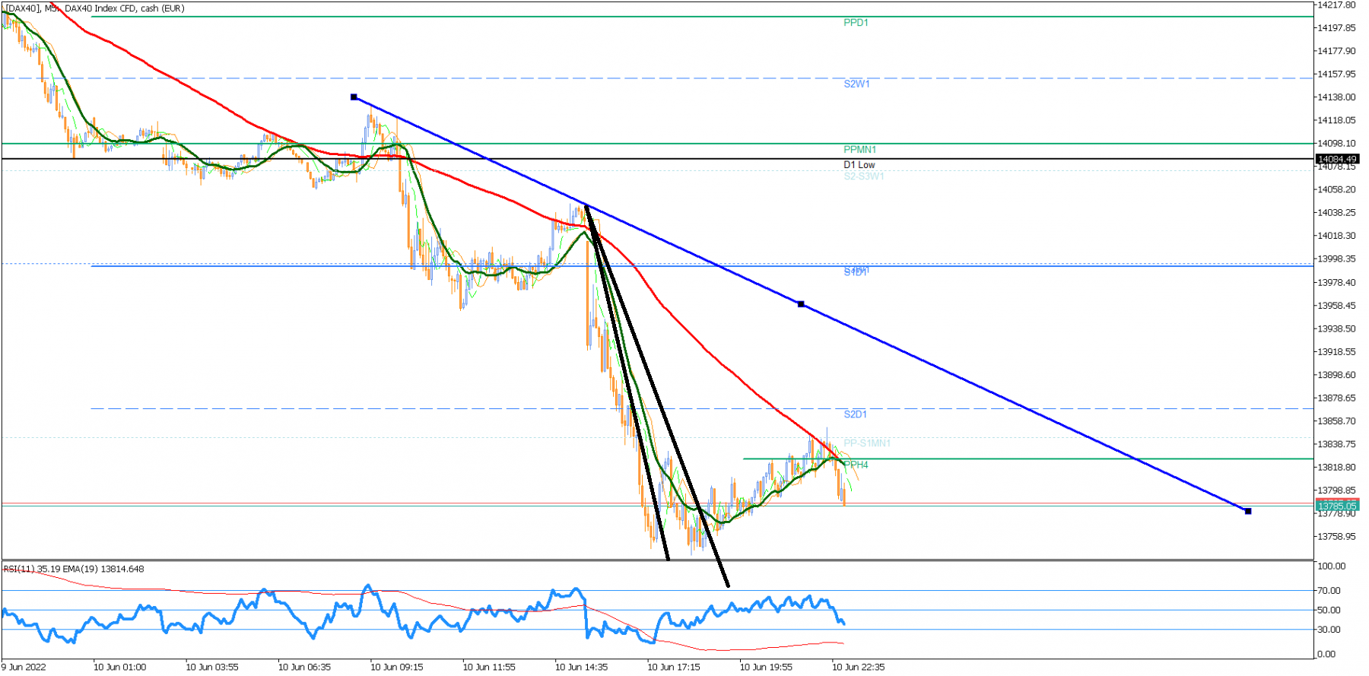Click the RSI 70.00 level value

coord(1329,591)
